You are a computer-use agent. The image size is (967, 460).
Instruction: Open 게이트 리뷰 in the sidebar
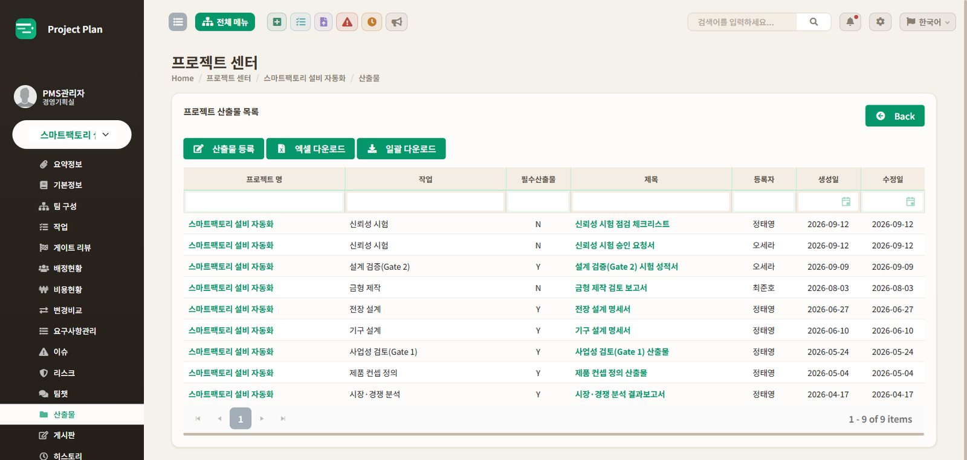[72, 248]
